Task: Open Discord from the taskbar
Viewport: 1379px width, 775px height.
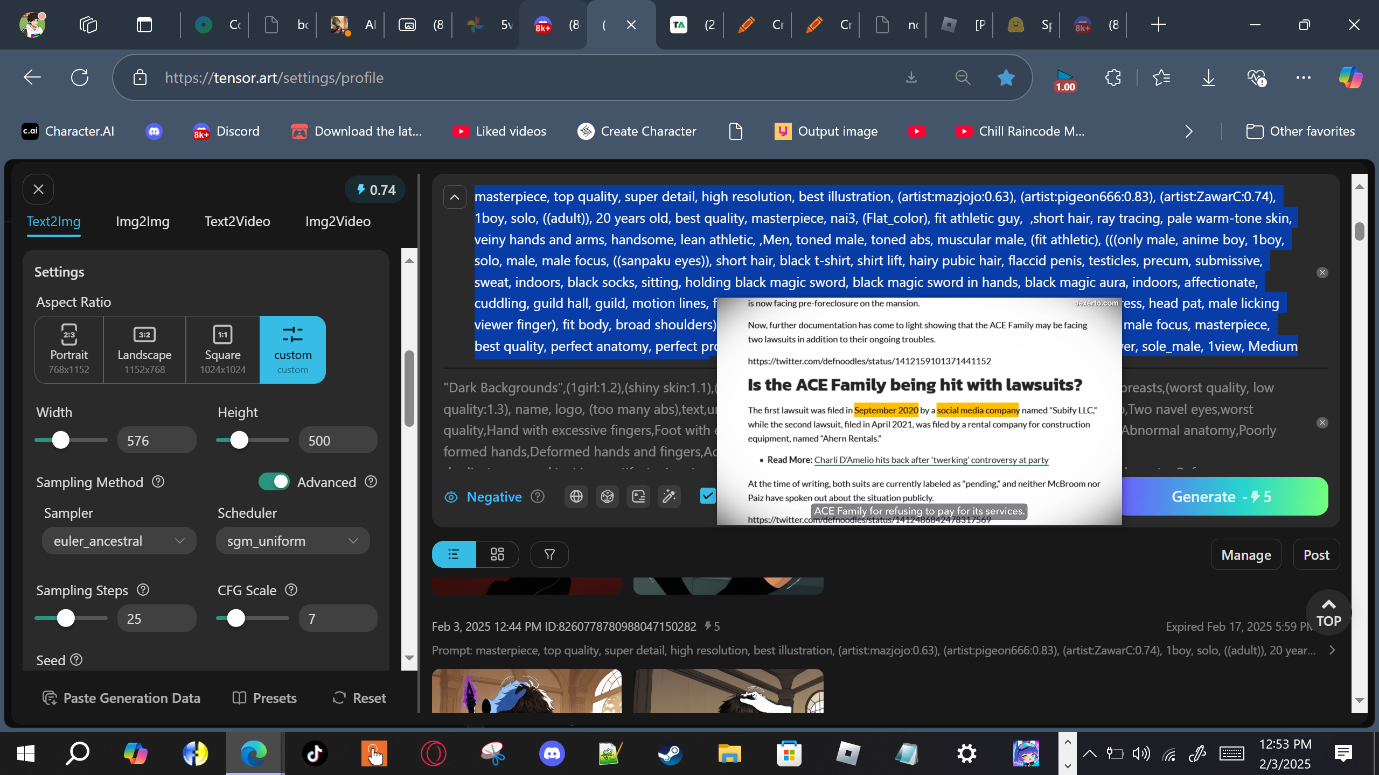Action: [x=552, y=753]
